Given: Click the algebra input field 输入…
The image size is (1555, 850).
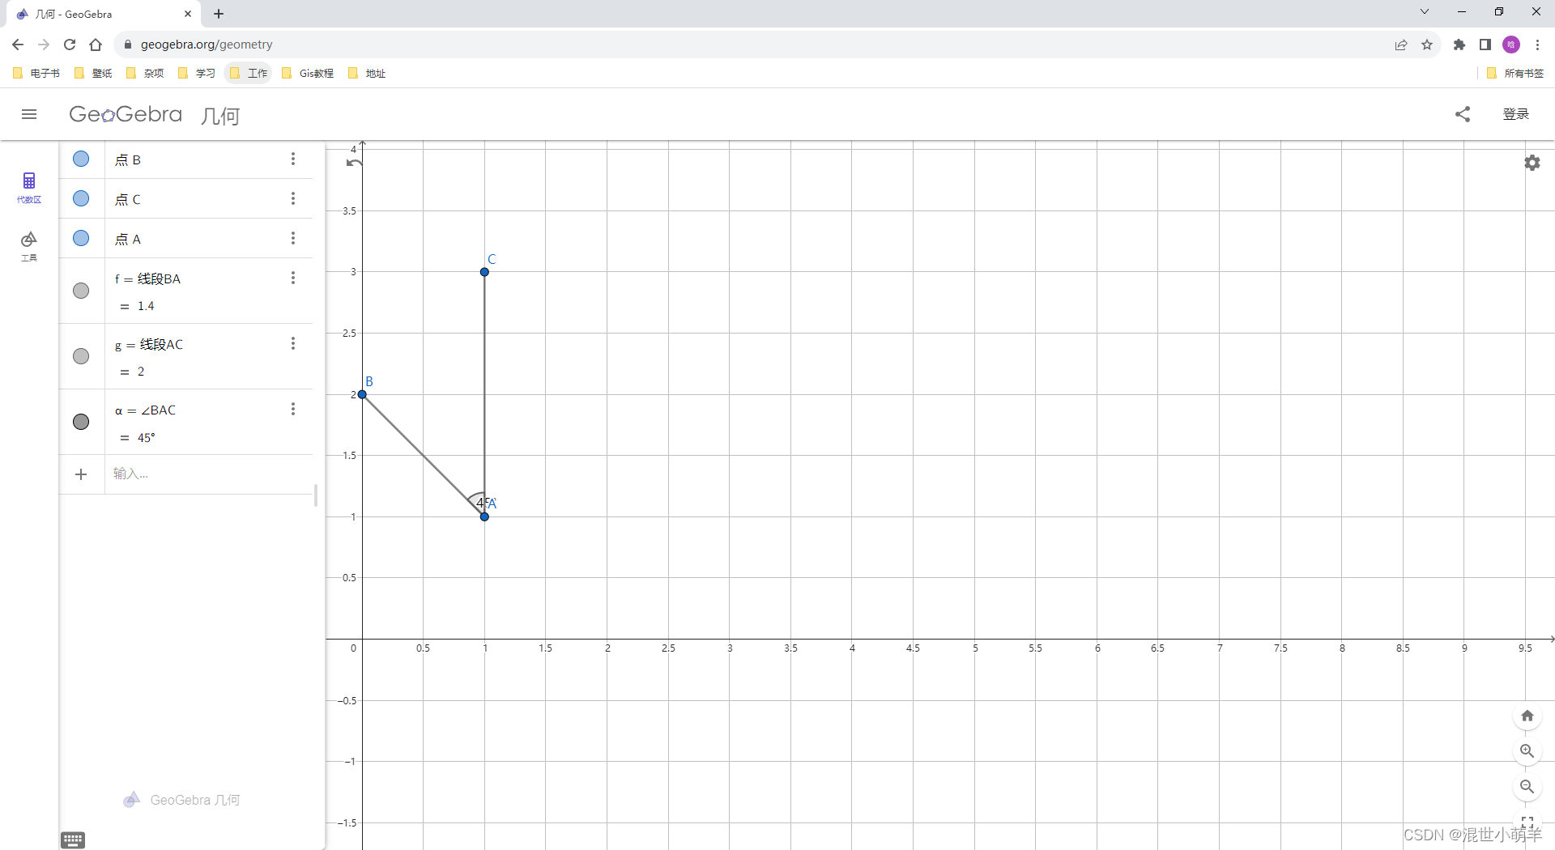Looking at the screenshot, I should coord(209,474).
